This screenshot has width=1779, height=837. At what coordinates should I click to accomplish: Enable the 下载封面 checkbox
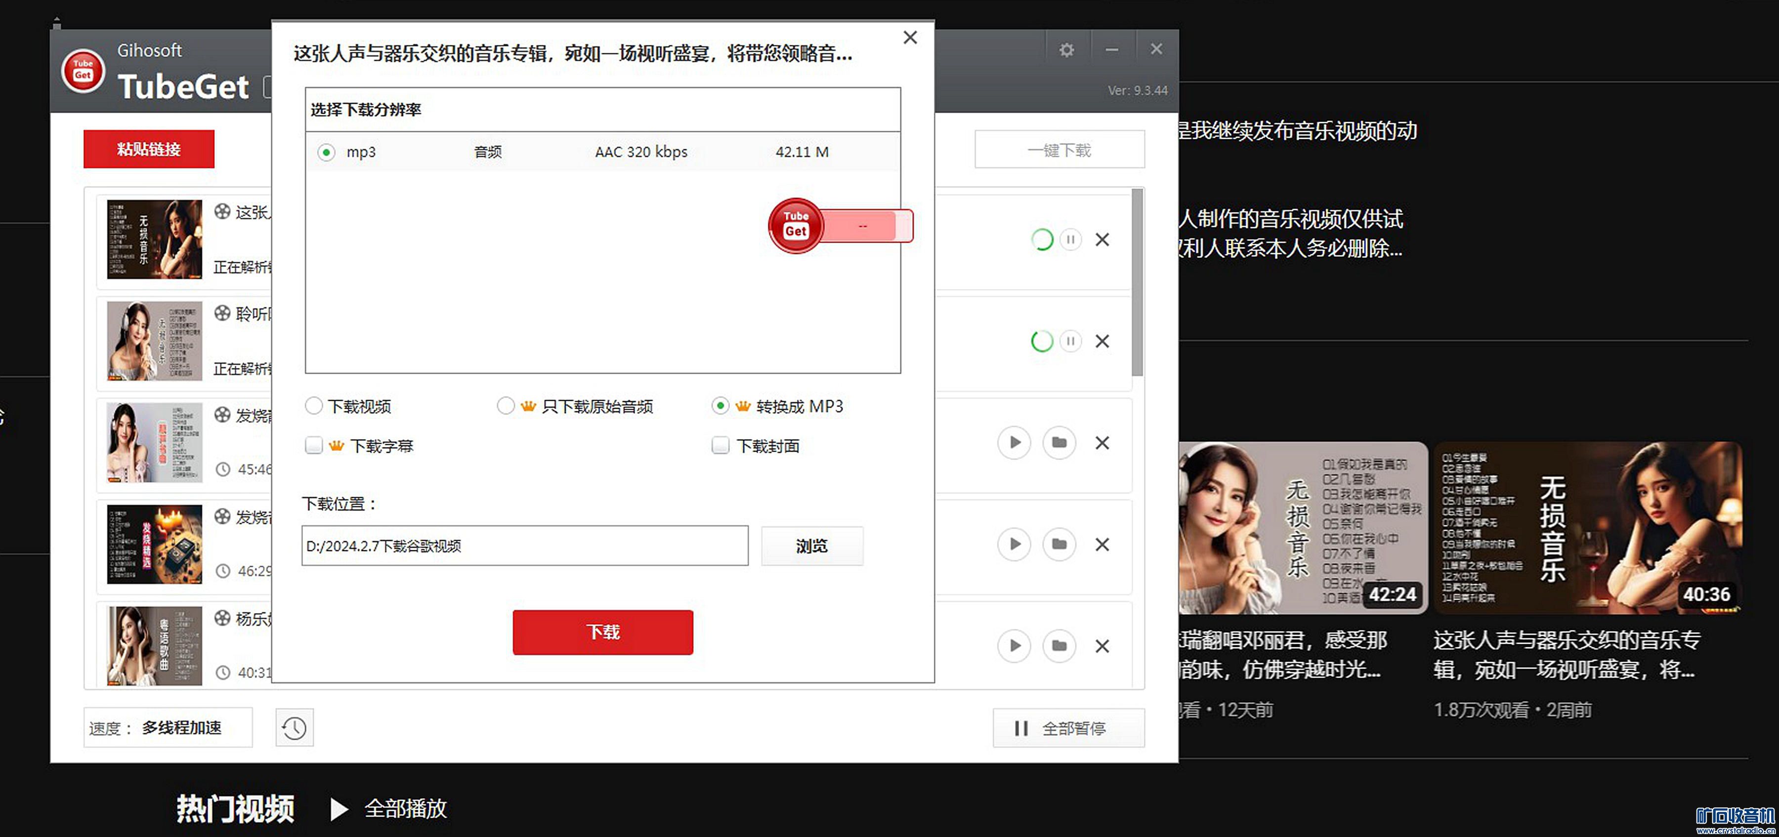[x=720, y=446]
